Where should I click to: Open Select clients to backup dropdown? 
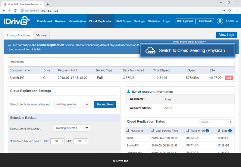click(x=72, y=128)
